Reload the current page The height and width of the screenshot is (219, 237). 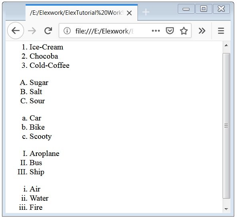coord(48,31)
